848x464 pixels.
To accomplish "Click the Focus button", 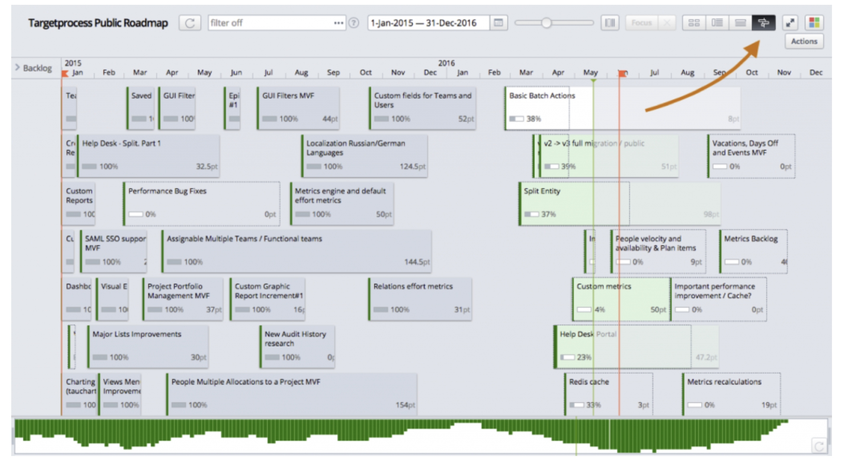I will [x=641, y=23].
